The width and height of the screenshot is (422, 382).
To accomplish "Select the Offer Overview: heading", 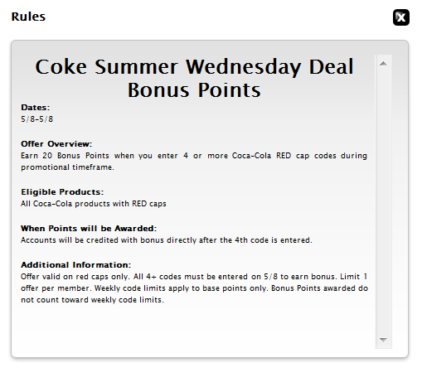I will [56, 144].
